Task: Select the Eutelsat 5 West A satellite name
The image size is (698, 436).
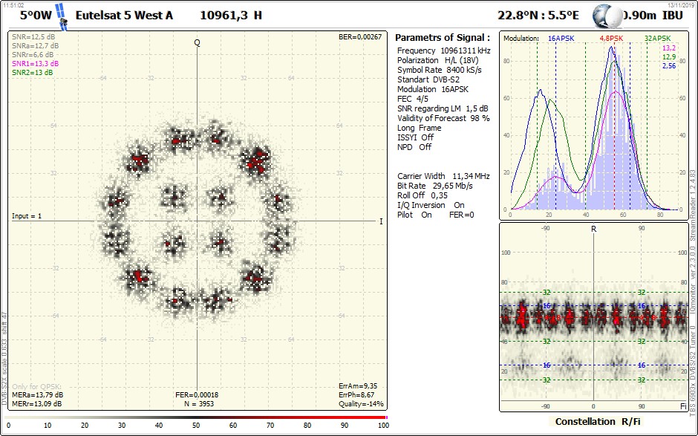Action: pyautogui.click(x=125, y=15)
